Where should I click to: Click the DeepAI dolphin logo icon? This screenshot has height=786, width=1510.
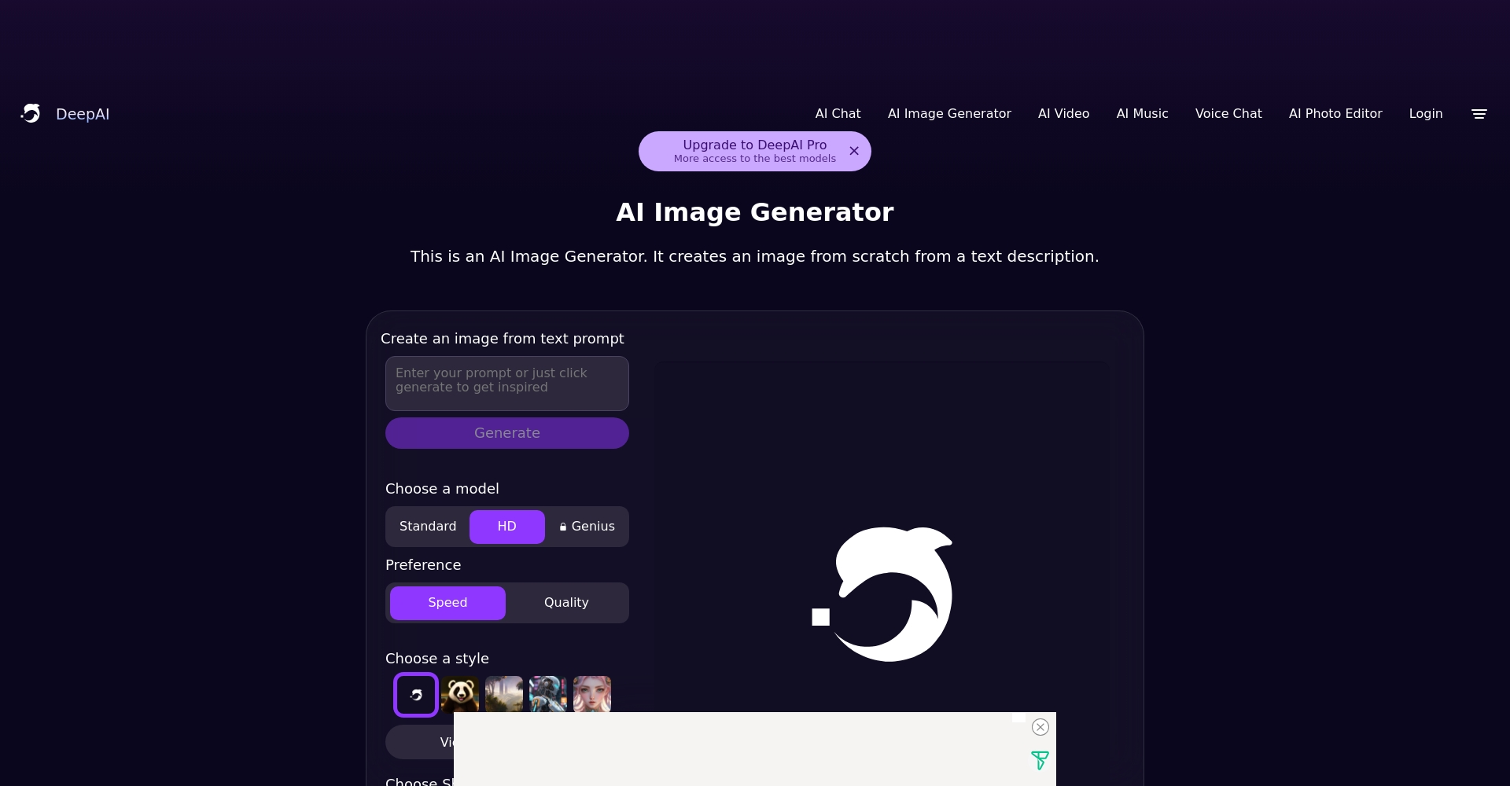tap(31, 114)
